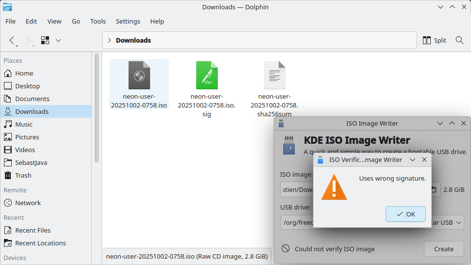Select the green .iso.sig signature file icon

point(207,75)
